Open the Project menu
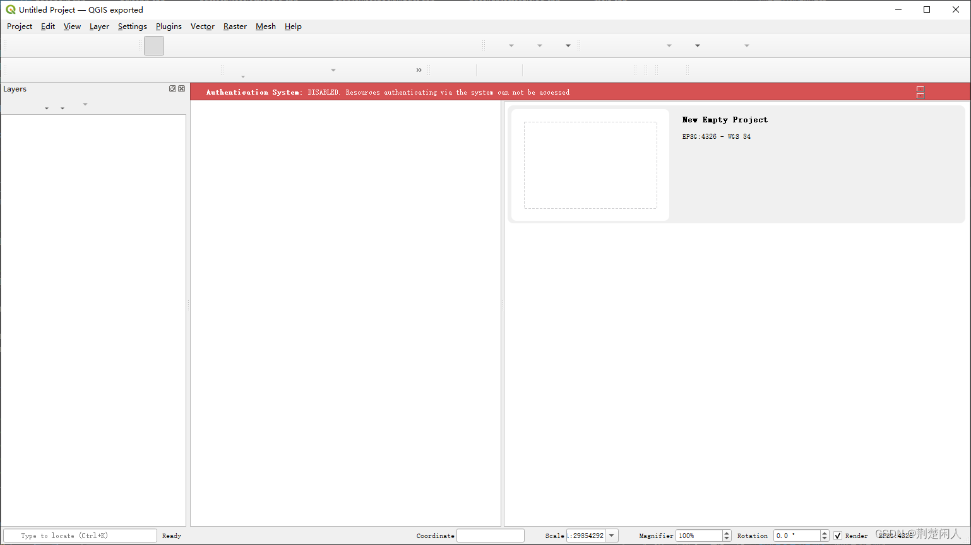 pyautogui.click(x=20, y=26)
